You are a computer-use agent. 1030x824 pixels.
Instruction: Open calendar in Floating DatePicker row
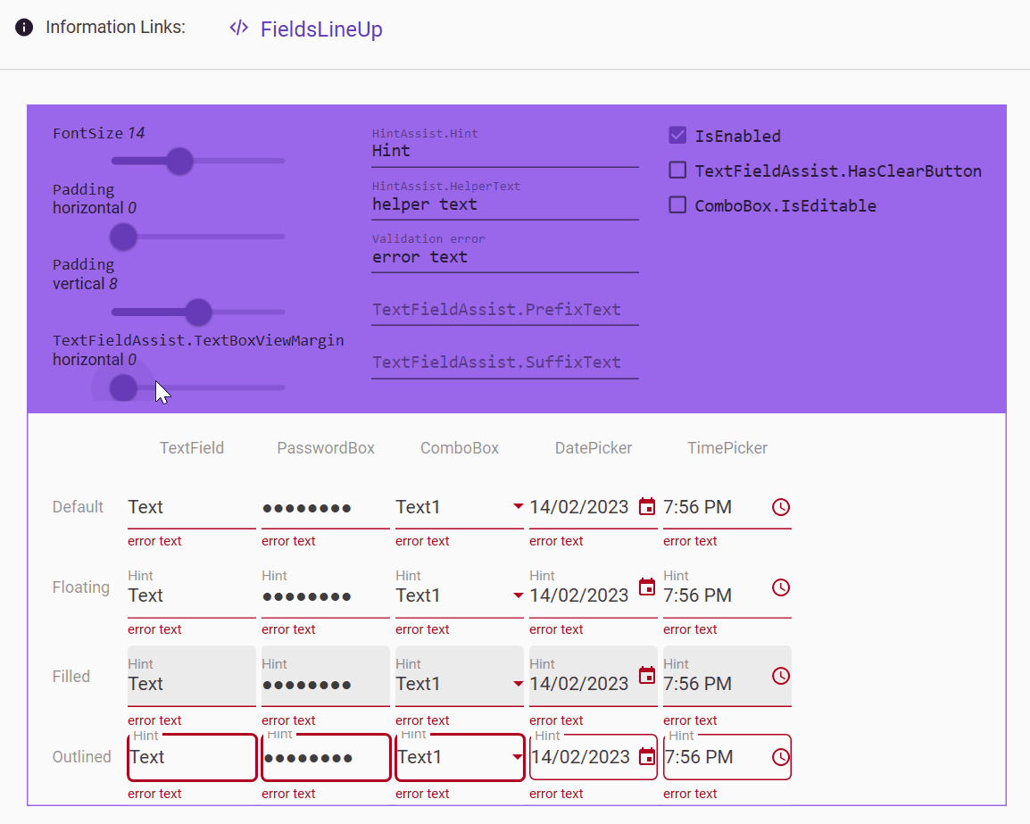[x=647, y=587]
